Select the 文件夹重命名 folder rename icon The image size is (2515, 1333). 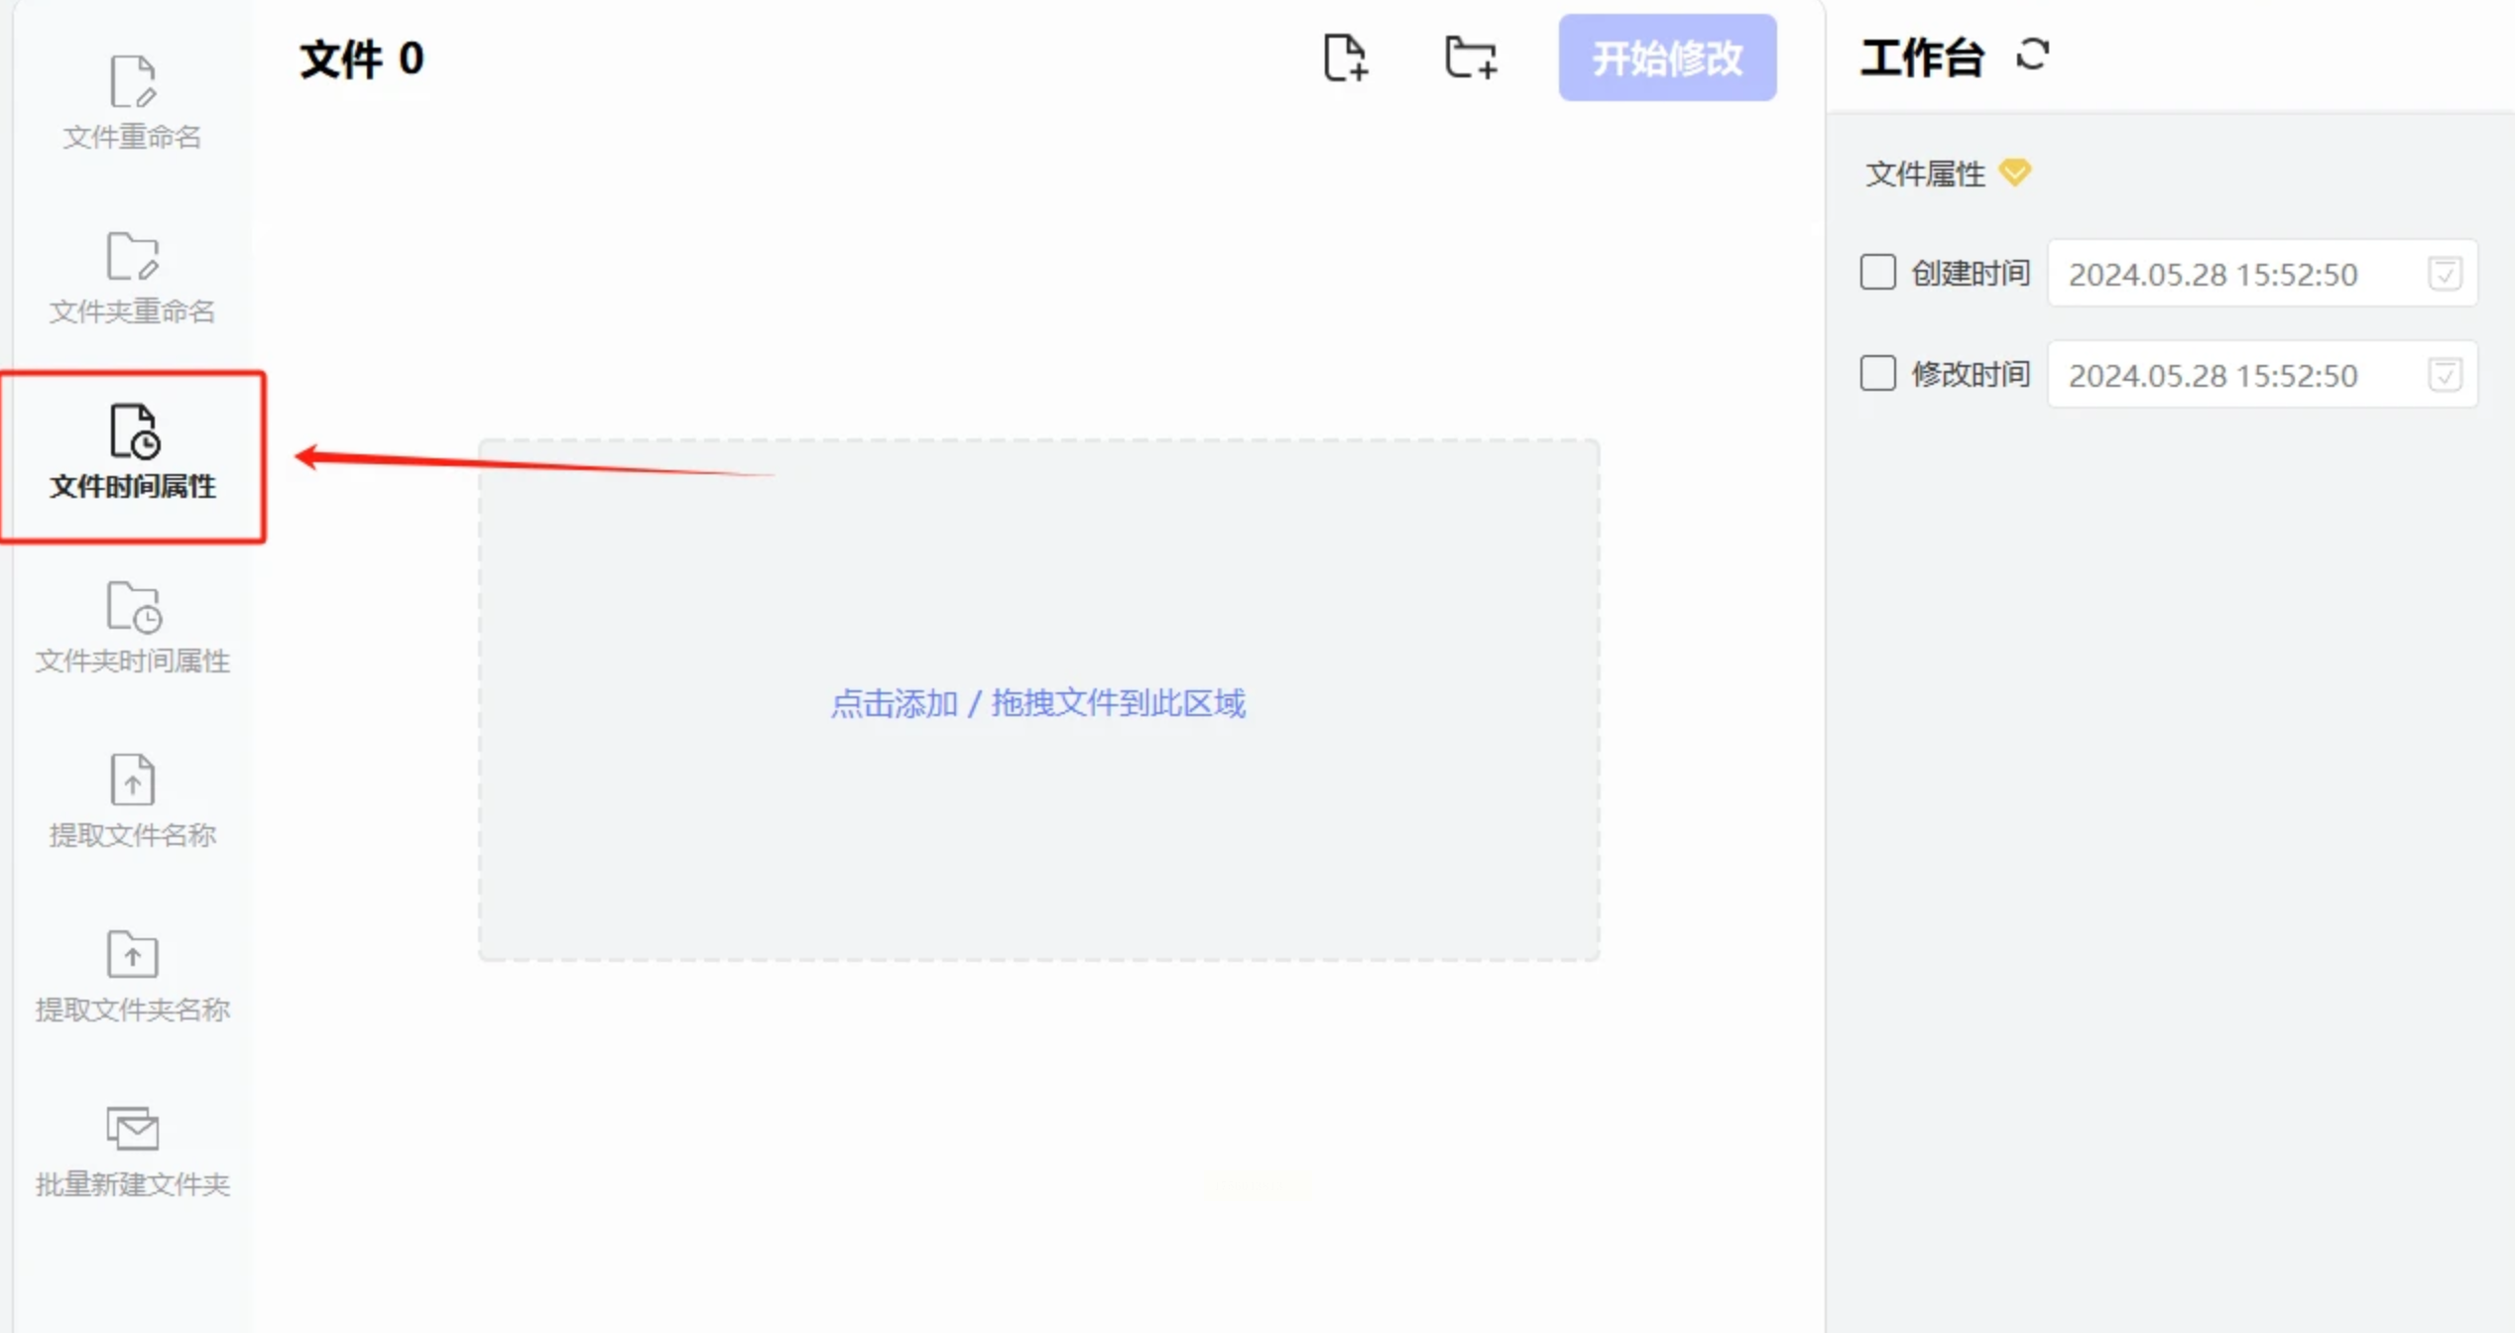click(x=132, y=257)
